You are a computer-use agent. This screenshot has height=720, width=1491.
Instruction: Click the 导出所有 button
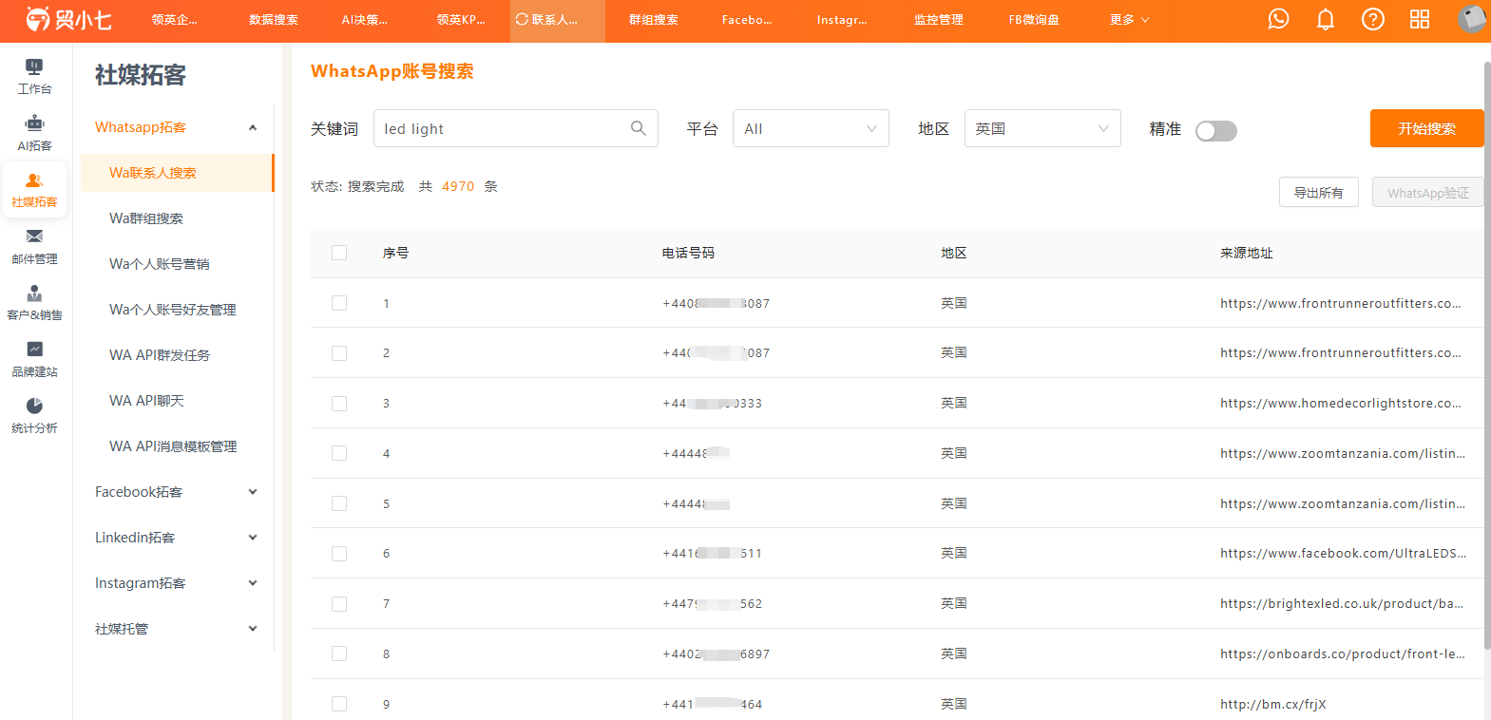pyautogui.click(x=1318, y=193)
